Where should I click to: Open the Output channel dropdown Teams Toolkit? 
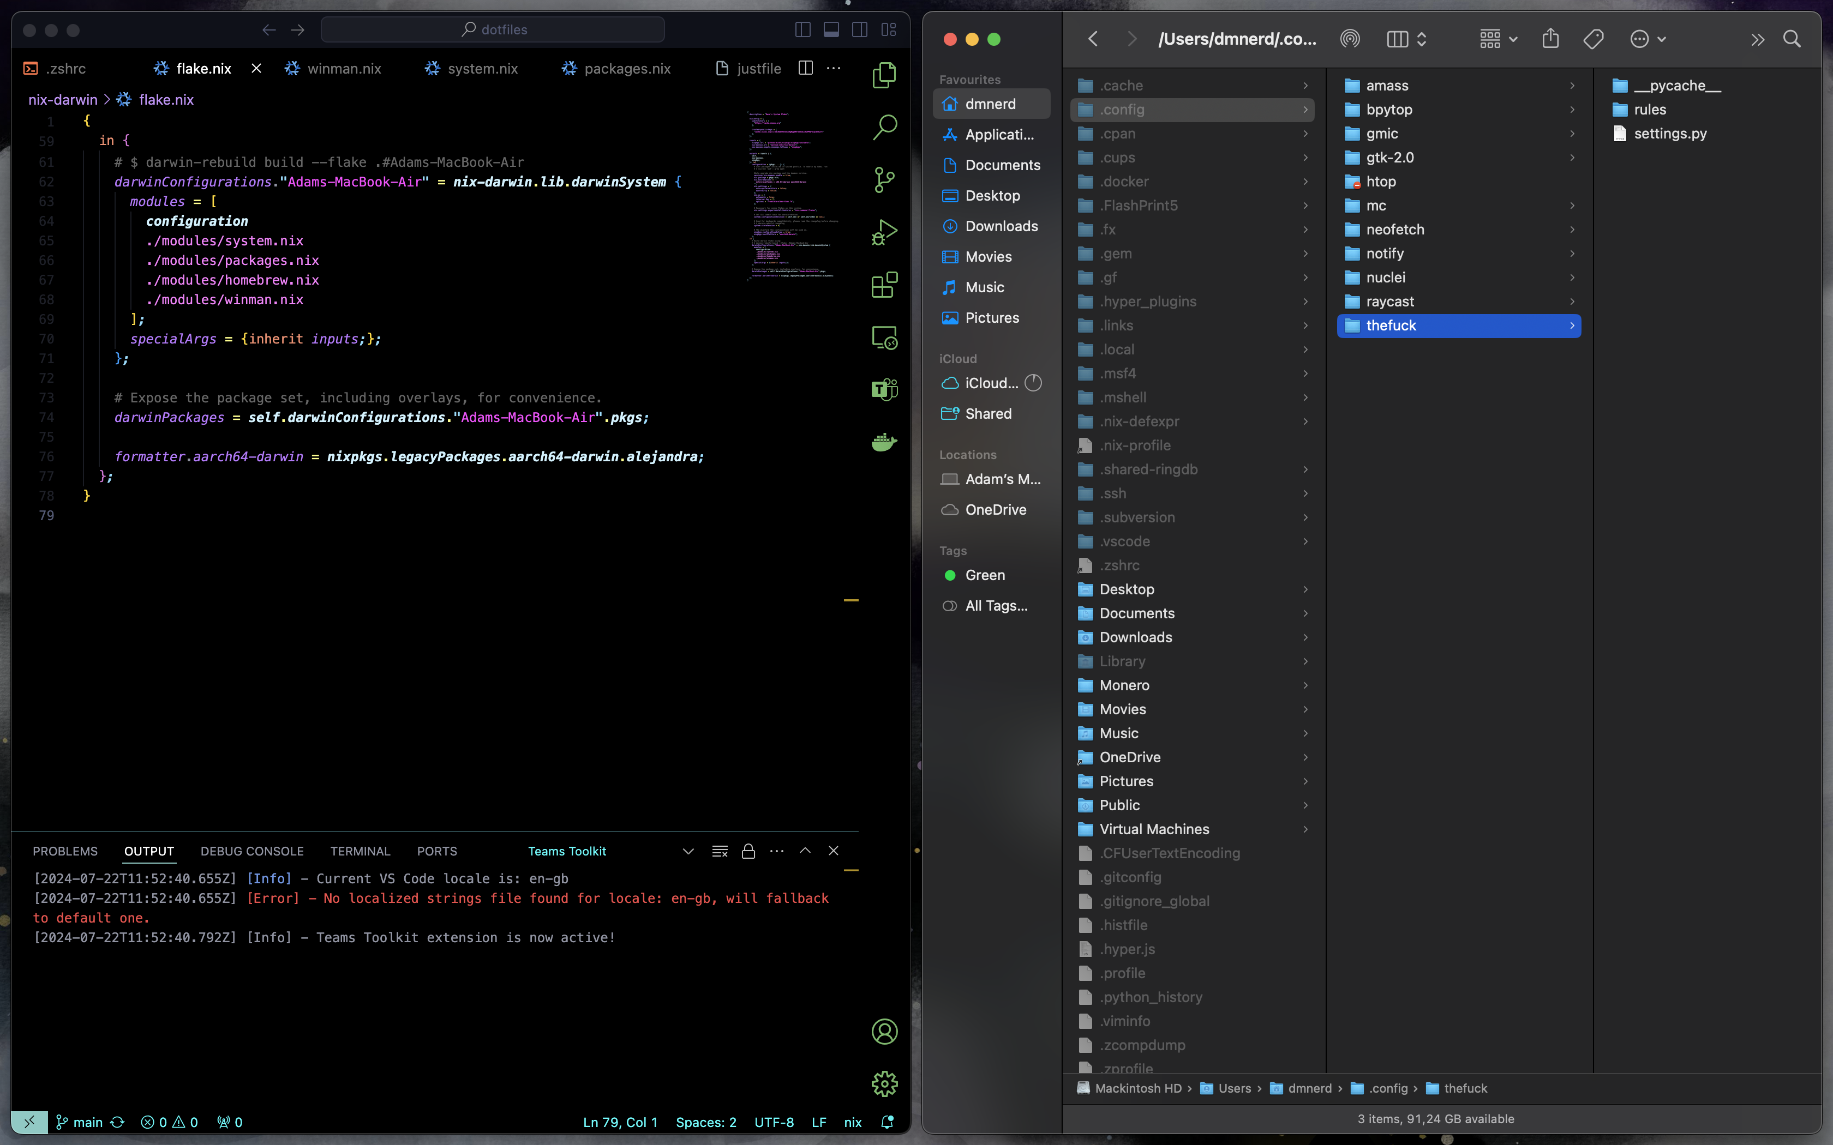tap(610, 851)
